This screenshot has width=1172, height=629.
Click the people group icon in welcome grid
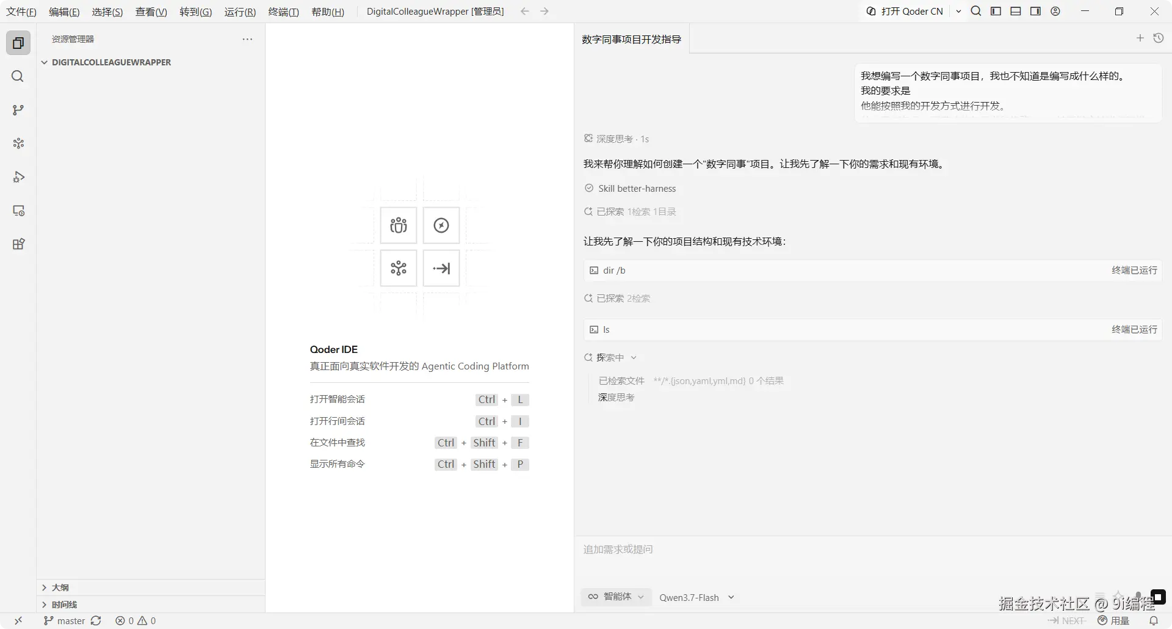(399, 225)
